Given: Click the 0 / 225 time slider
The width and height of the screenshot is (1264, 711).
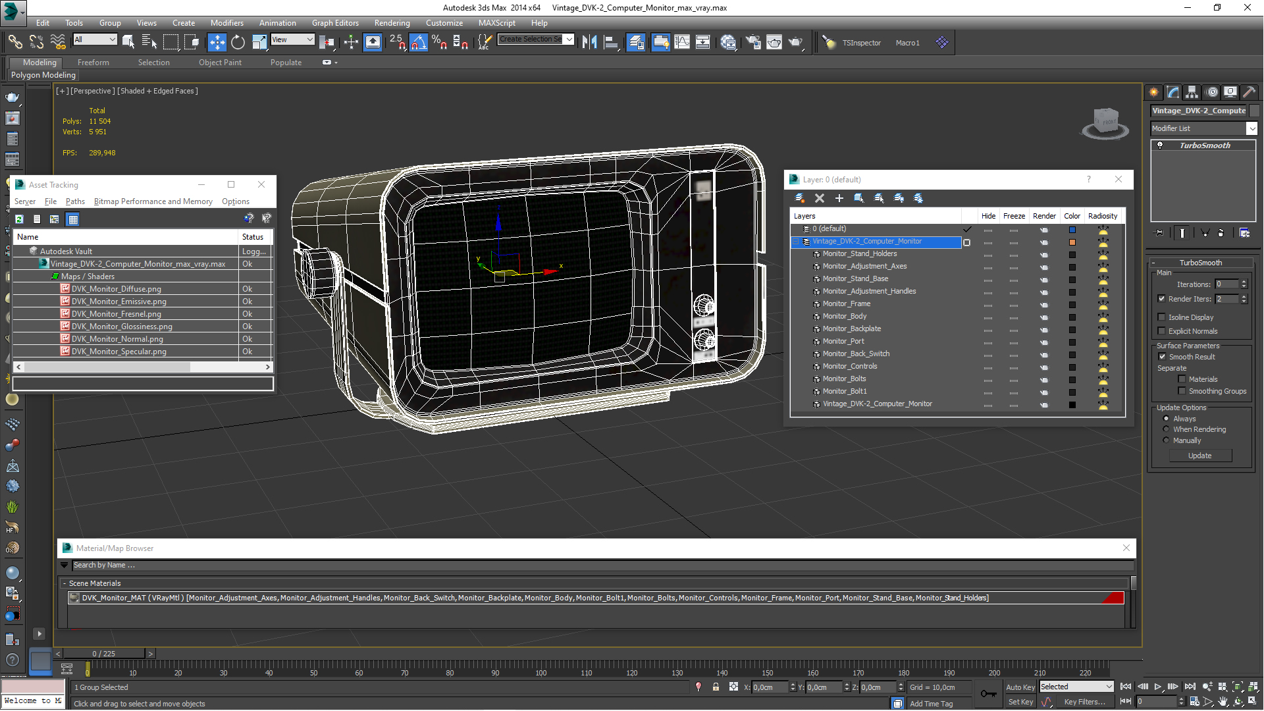Looking at the screenshot, I should 104,654.
